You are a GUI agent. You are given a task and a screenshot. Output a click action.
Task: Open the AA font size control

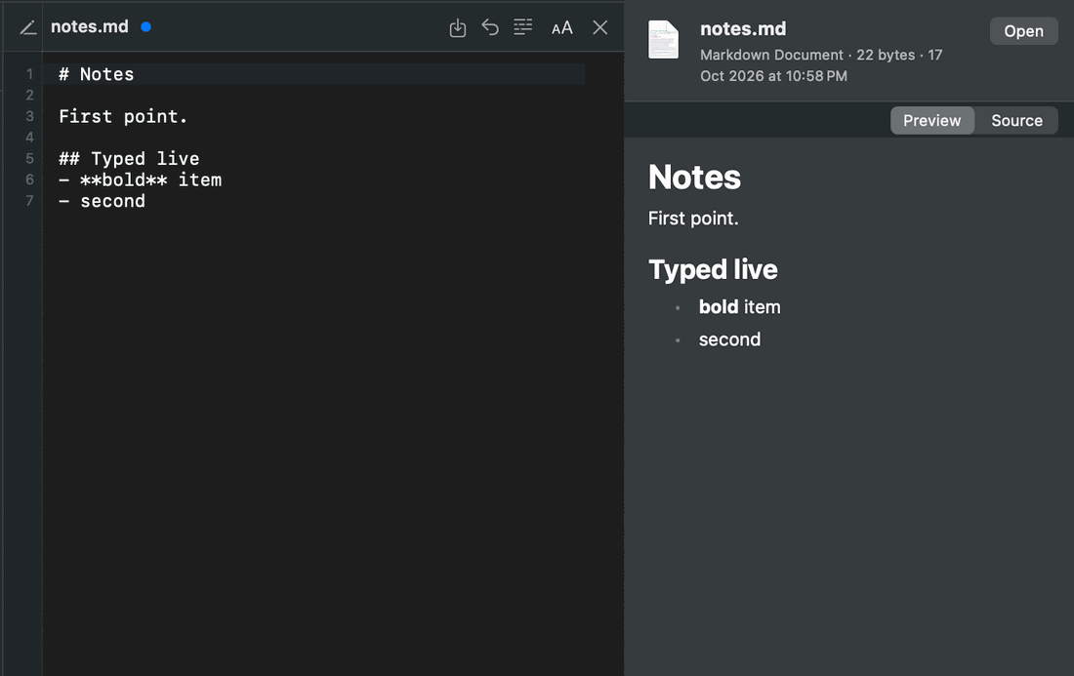point(562,28)
